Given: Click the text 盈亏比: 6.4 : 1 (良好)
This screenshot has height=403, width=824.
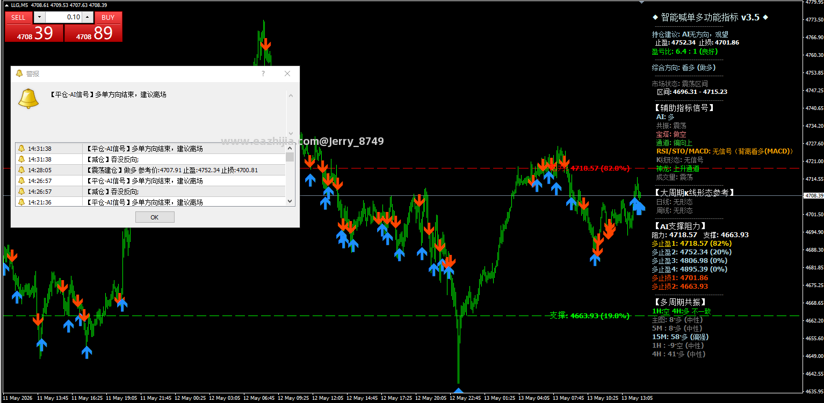Looking at the screenshot, I should click(x=685, y=51).
